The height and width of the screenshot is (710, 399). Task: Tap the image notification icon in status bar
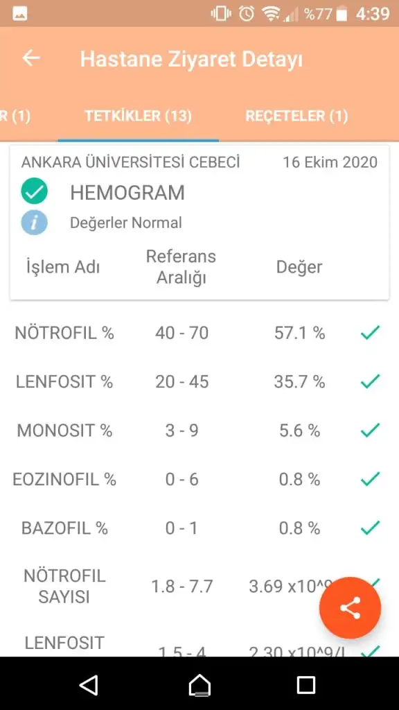tap(20, 14)
